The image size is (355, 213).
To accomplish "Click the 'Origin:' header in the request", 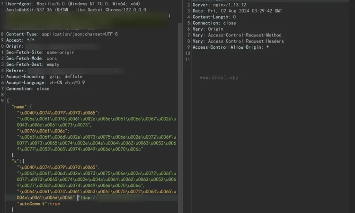I will pyautogui.click(x=15, y=46).
